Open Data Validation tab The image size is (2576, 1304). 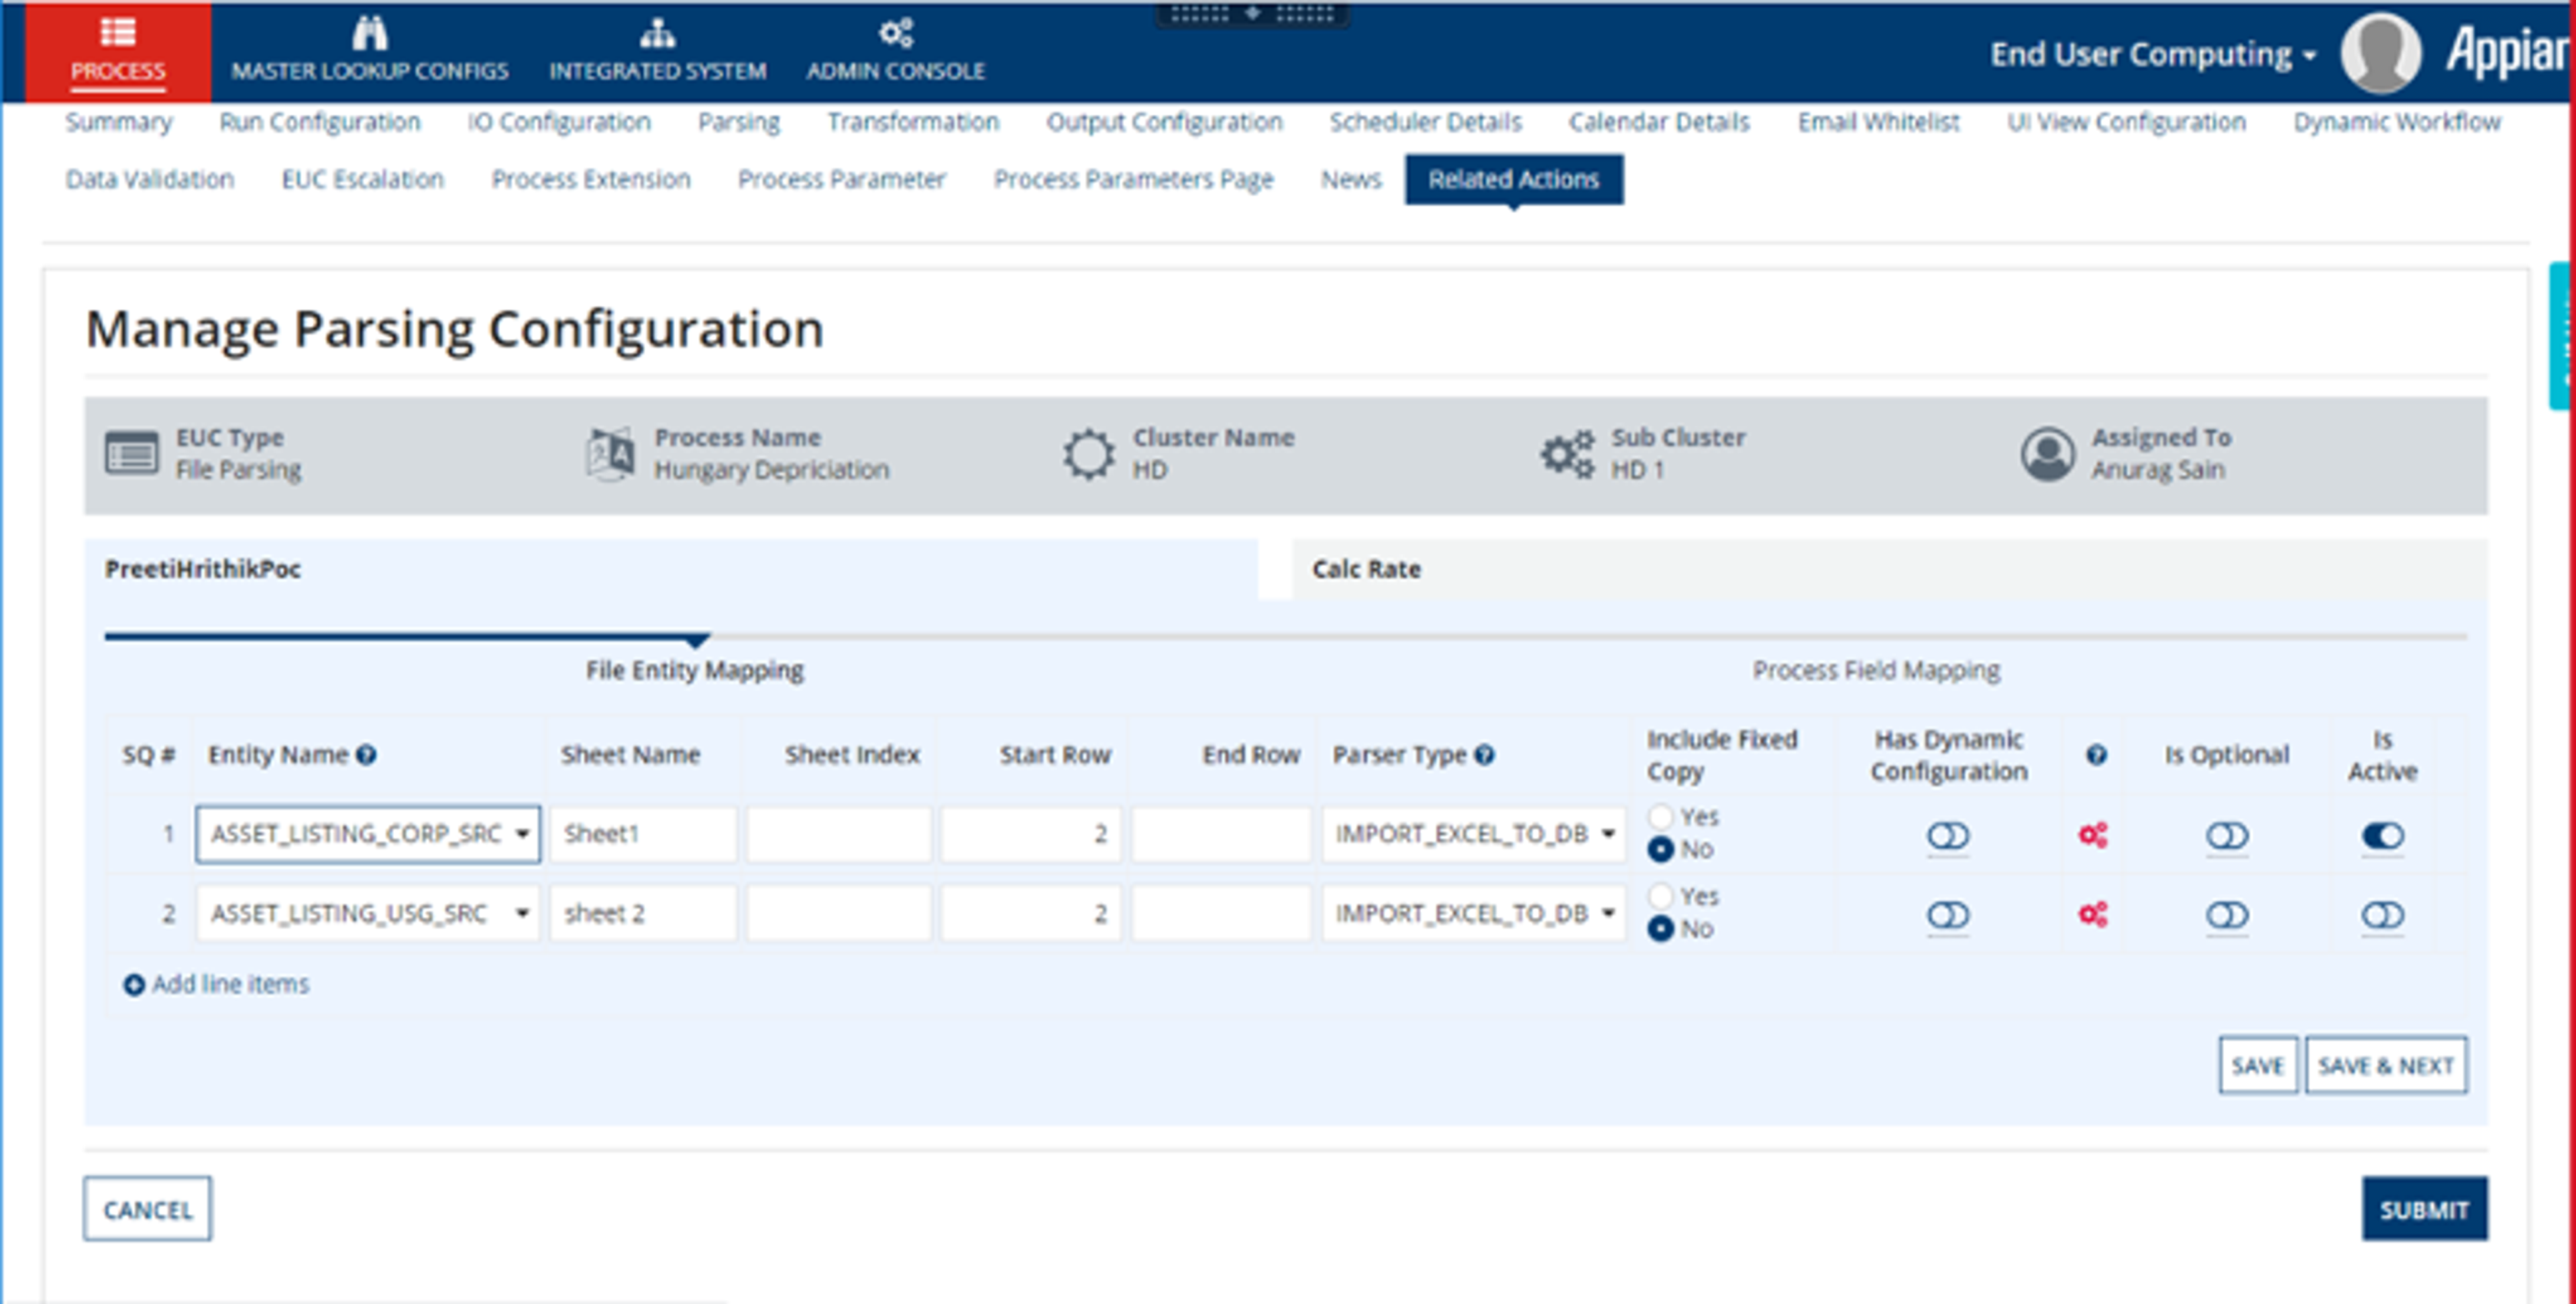point(149,179)
